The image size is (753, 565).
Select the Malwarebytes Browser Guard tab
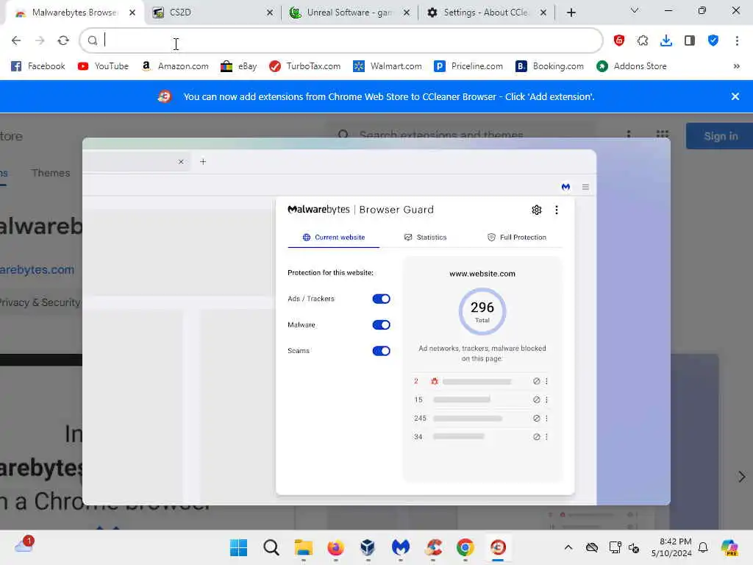[x=74, y=13]
